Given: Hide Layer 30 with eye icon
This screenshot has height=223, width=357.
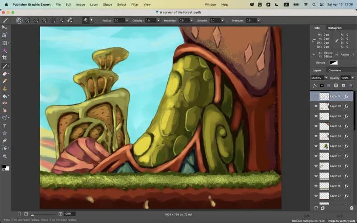Looking at the screenshot, I should (x=316, y=166).
